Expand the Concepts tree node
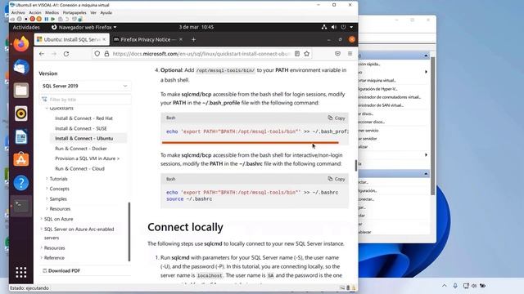Screen dimensions: 524x294 pos(59,189)
